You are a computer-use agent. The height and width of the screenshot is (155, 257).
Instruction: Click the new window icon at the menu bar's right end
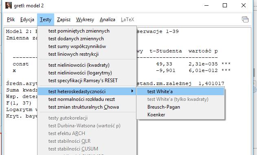(x=245, y=19)
